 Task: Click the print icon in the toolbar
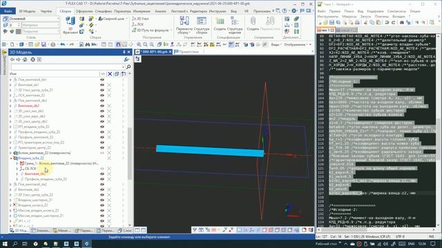click(53, 44)
